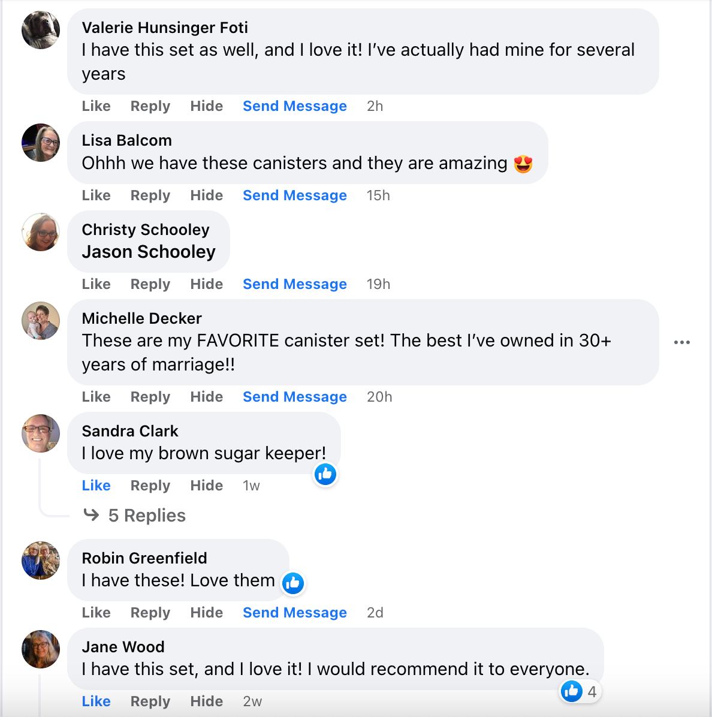View the 4 likes reaction on Jane Wood's comment
This screenshot has width=712, height=717.
coord(579,691)
